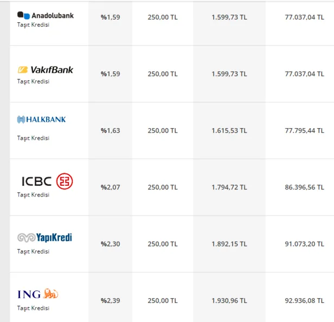
Task: Click the Halkbank logo
Action: pyautogui.click(x=42, y=119)
